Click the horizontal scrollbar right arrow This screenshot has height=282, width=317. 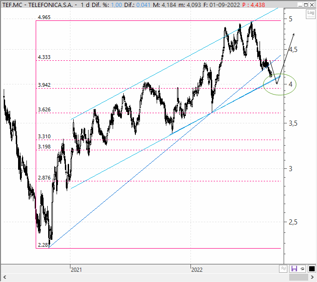312,277
